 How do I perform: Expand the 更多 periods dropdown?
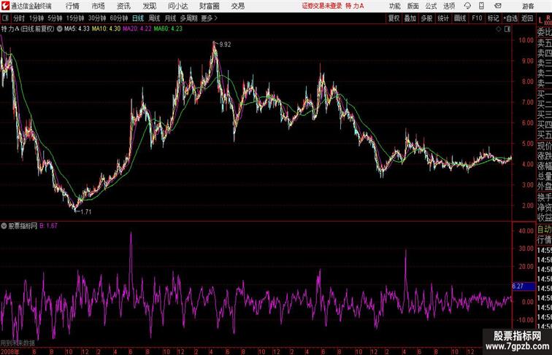[209, 18]
